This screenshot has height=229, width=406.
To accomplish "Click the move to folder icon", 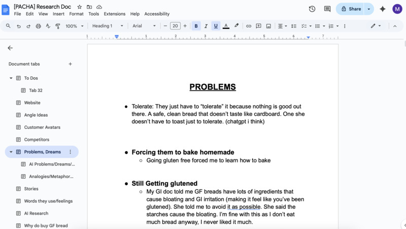I will pyautogui.click(x=89, y=7).
